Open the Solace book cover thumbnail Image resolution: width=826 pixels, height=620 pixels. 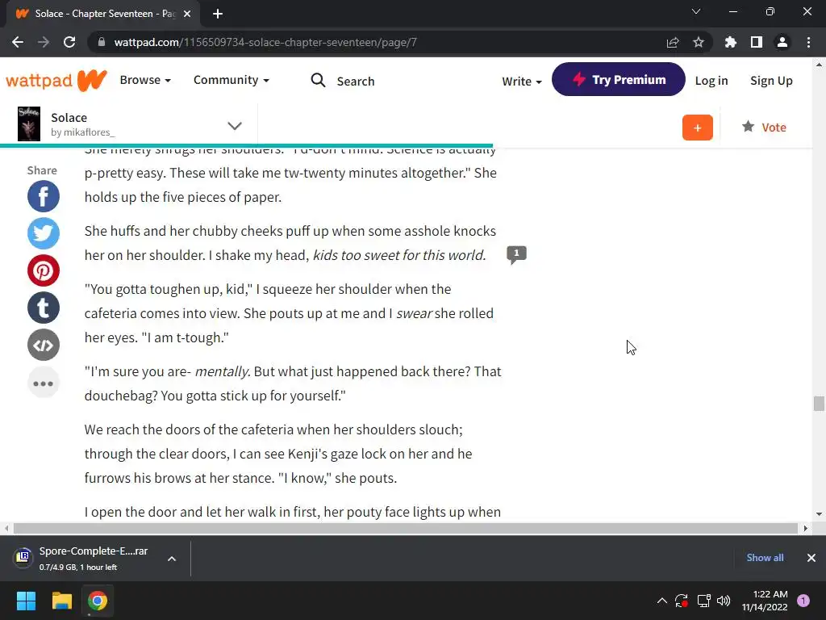click(29, 124)
